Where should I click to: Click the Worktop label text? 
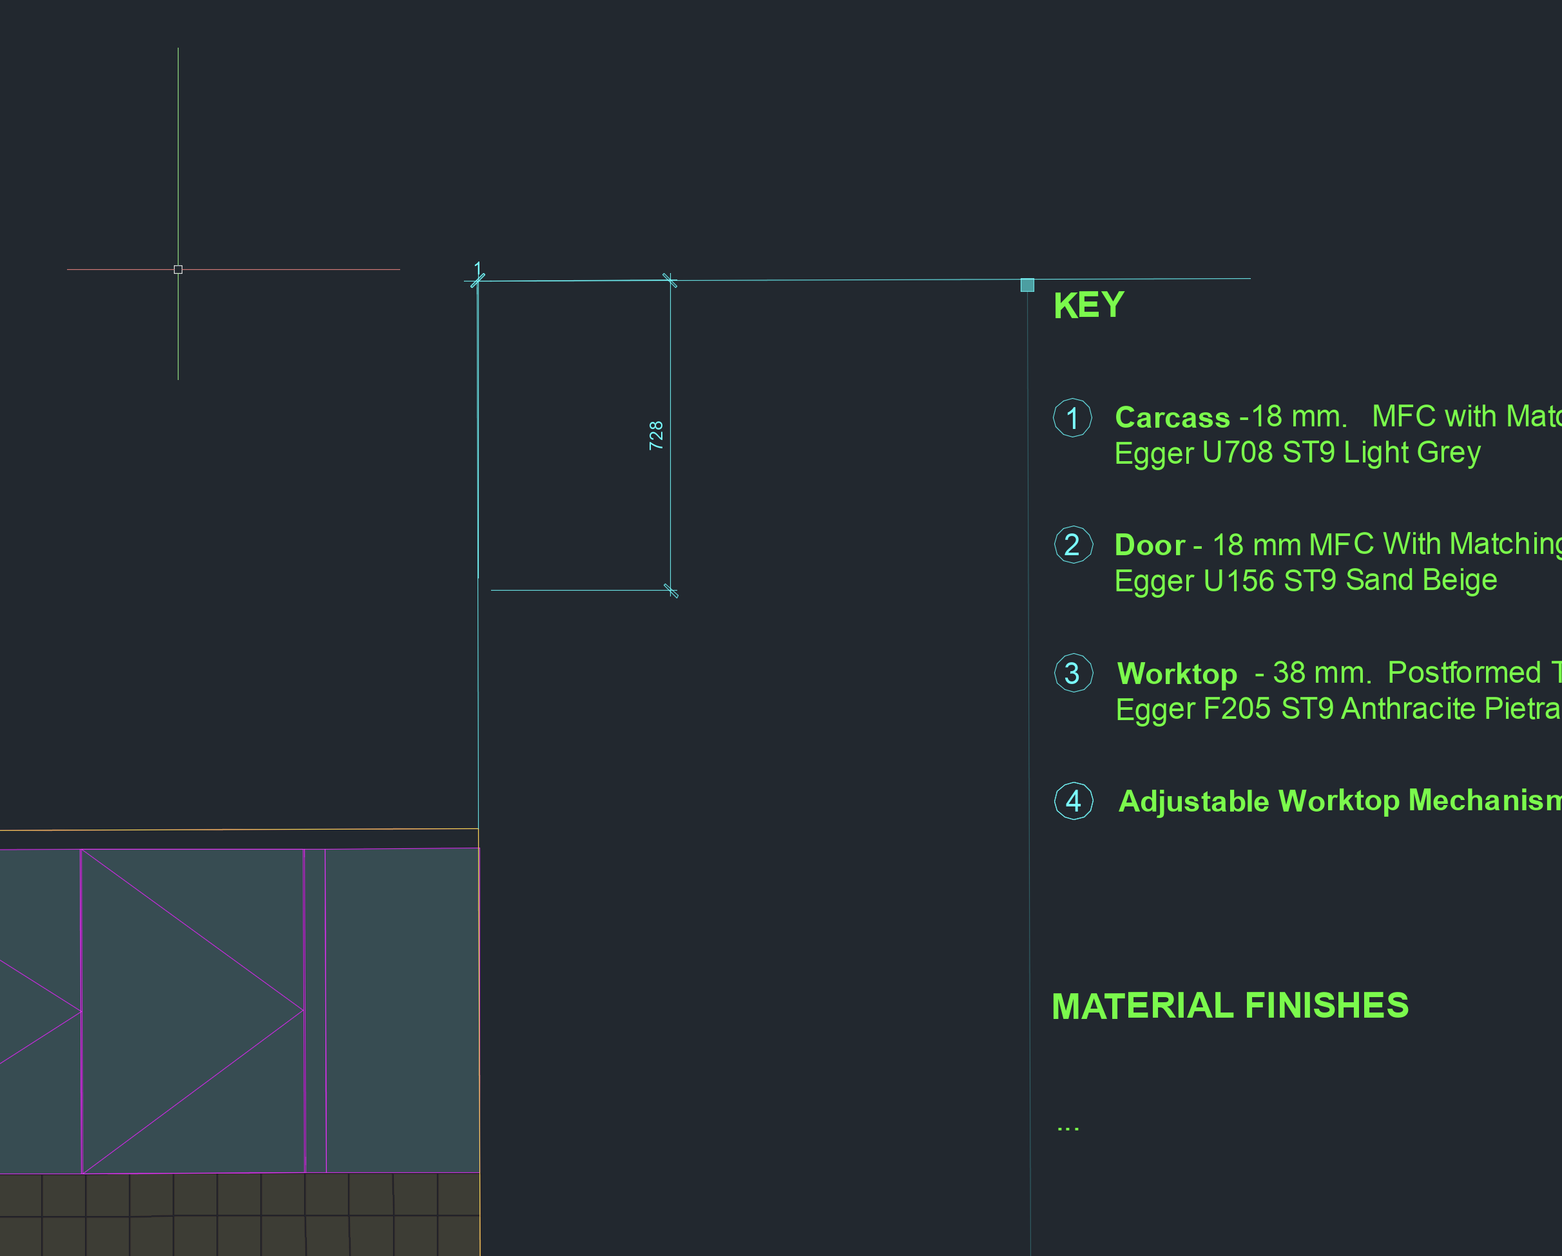1177,674
